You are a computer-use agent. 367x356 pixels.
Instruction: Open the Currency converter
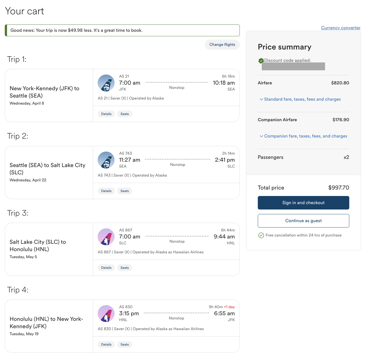[341, 28]
